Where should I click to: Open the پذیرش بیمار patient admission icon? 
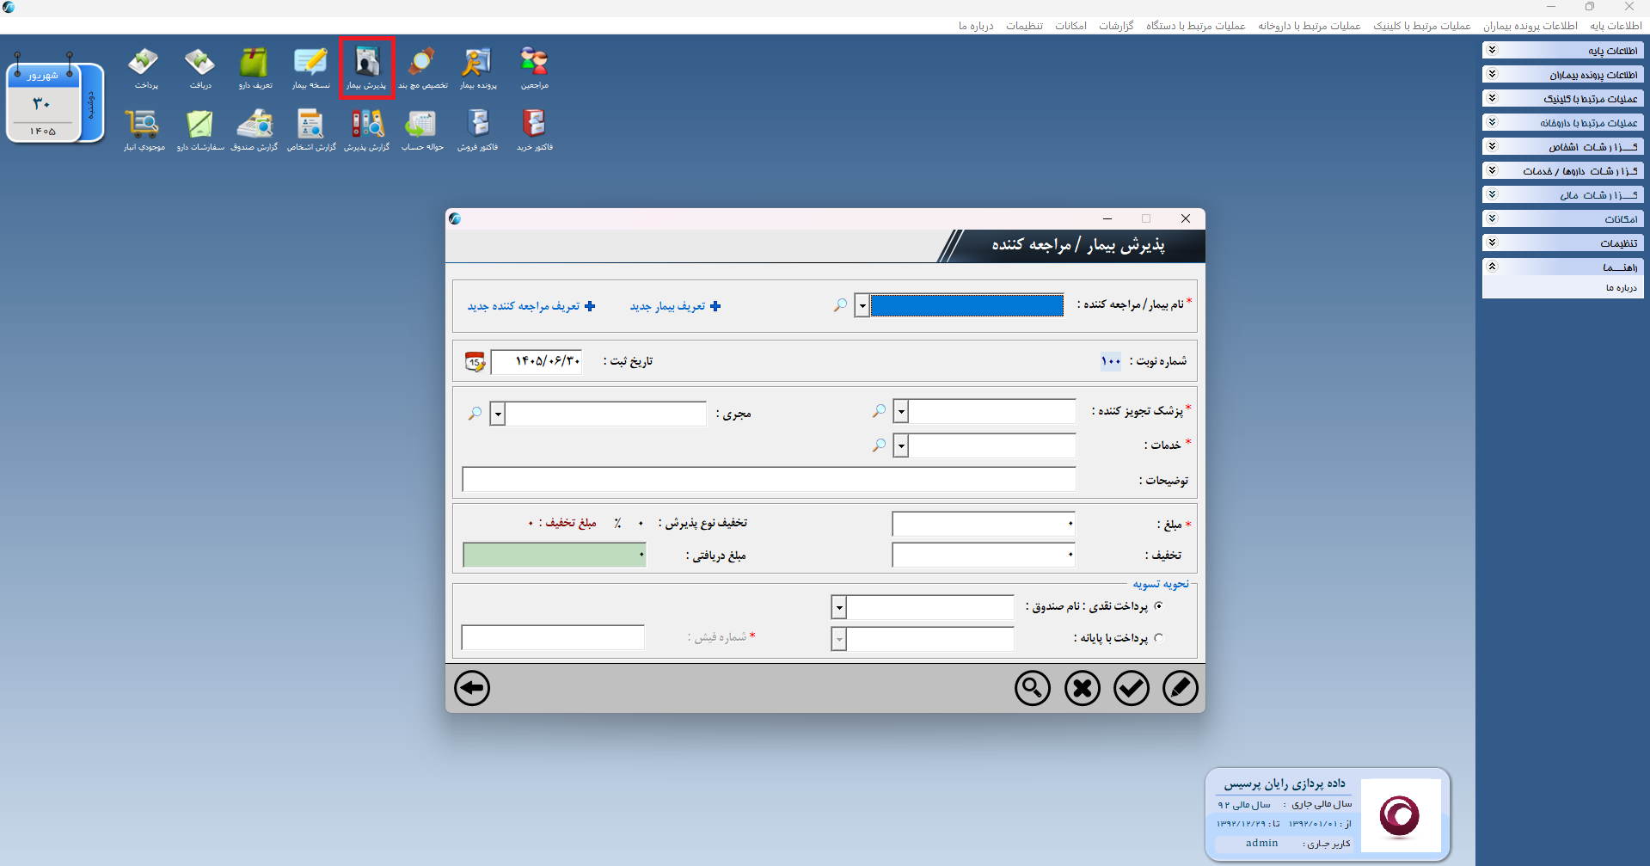[366, 67]
